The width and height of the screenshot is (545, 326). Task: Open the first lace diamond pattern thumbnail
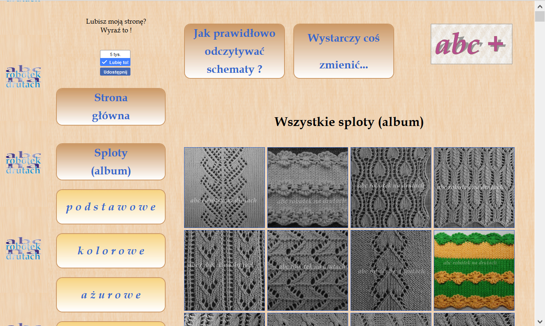pos(224,188)
